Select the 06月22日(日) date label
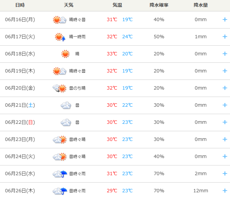The width and height of the screenshot is (230, 199). [x=20, y=122]
